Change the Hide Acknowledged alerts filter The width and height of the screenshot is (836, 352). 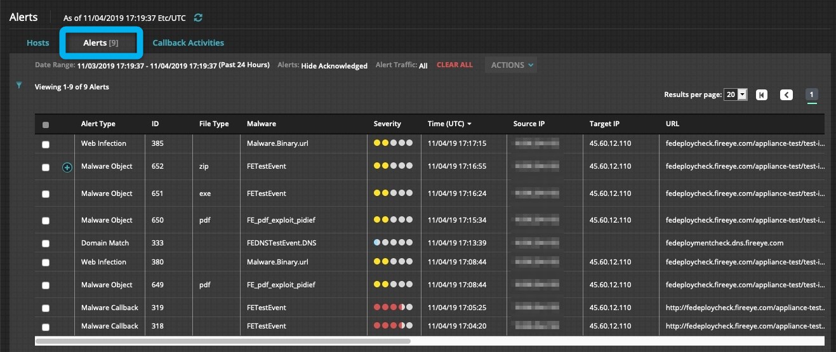point(334,65)
